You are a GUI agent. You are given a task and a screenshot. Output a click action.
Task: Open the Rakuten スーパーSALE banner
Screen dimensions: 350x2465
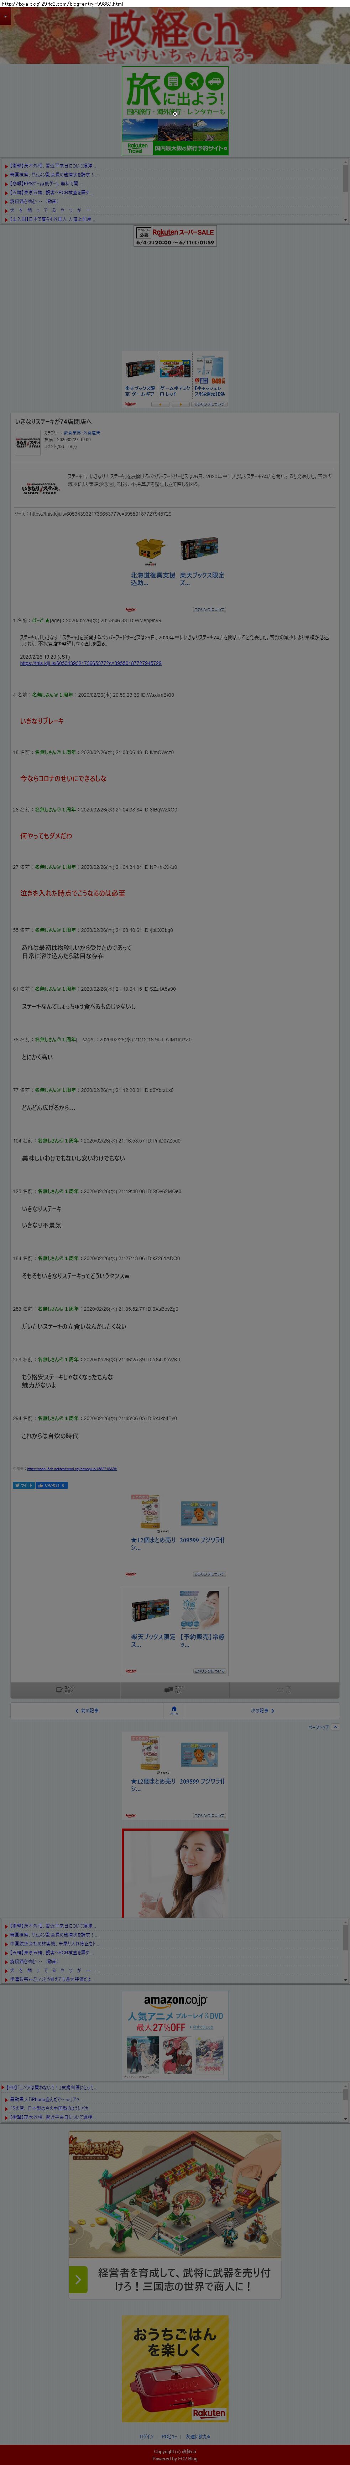tap(175, 236)
